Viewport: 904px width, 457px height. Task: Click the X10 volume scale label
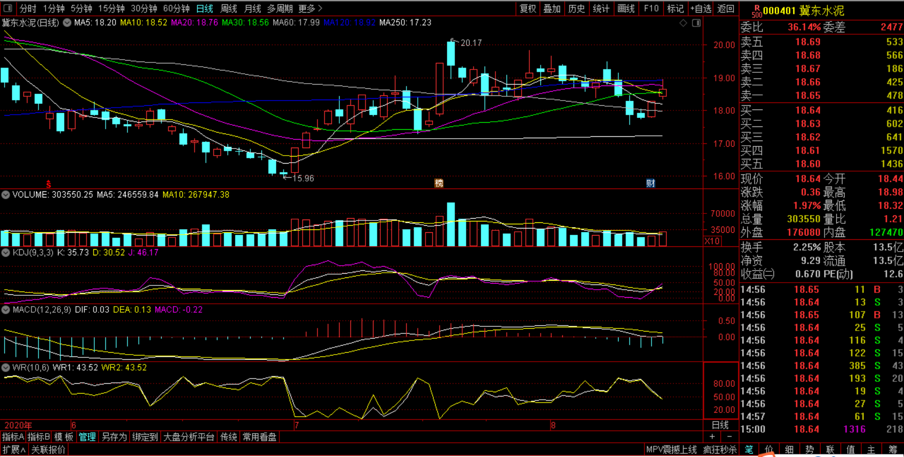click(712, 241)
